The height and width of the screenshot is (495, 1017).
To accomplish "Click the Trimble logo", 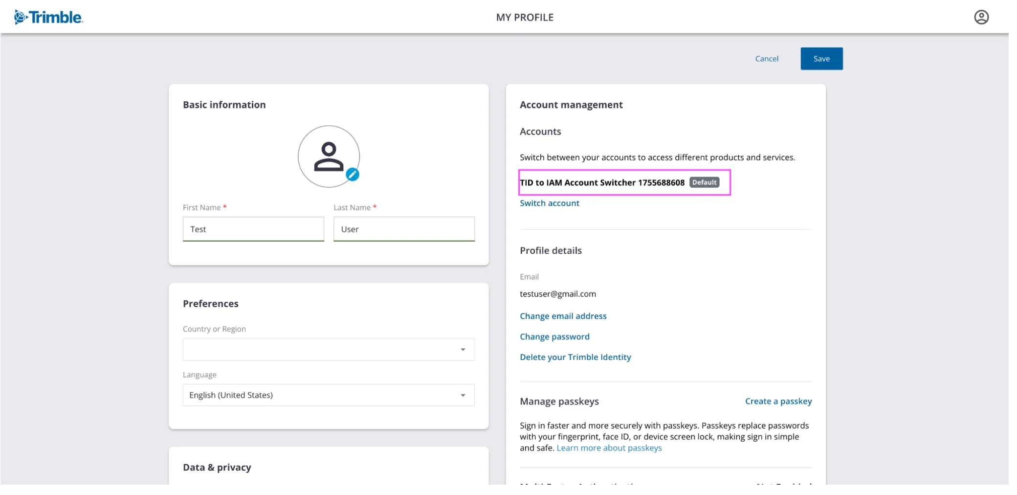I will click(x=48, y=17).
